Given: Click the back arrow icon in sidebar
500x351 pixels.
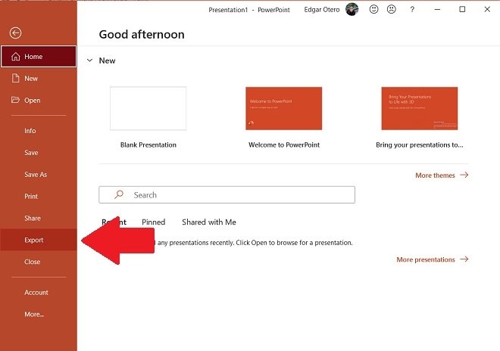Looking at the screenshot, I should (15, 33).
